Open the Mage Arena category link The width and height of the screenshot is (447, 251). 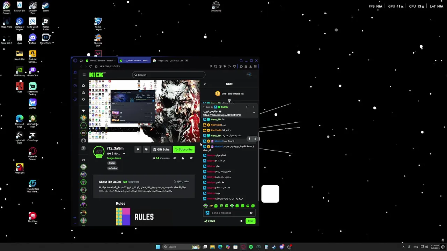coord(114,158)
